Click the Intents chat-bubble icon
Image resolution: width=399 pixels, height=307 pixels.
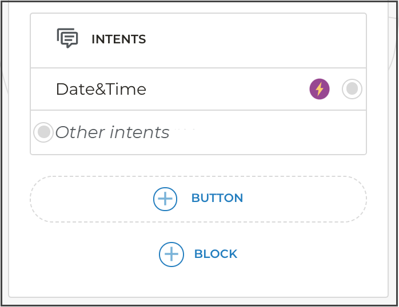click(67, 38)
